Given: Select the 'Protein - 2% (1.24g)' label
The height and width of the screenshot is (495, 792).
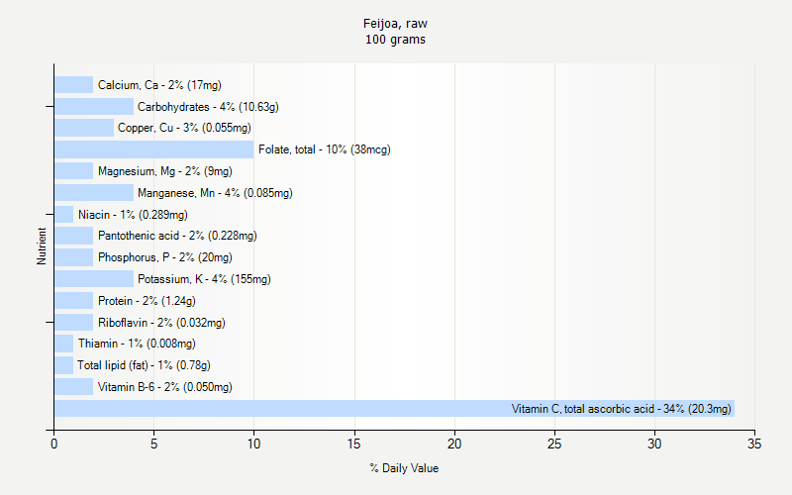Looking at the screenshot, I should click(x=147, y=301).
